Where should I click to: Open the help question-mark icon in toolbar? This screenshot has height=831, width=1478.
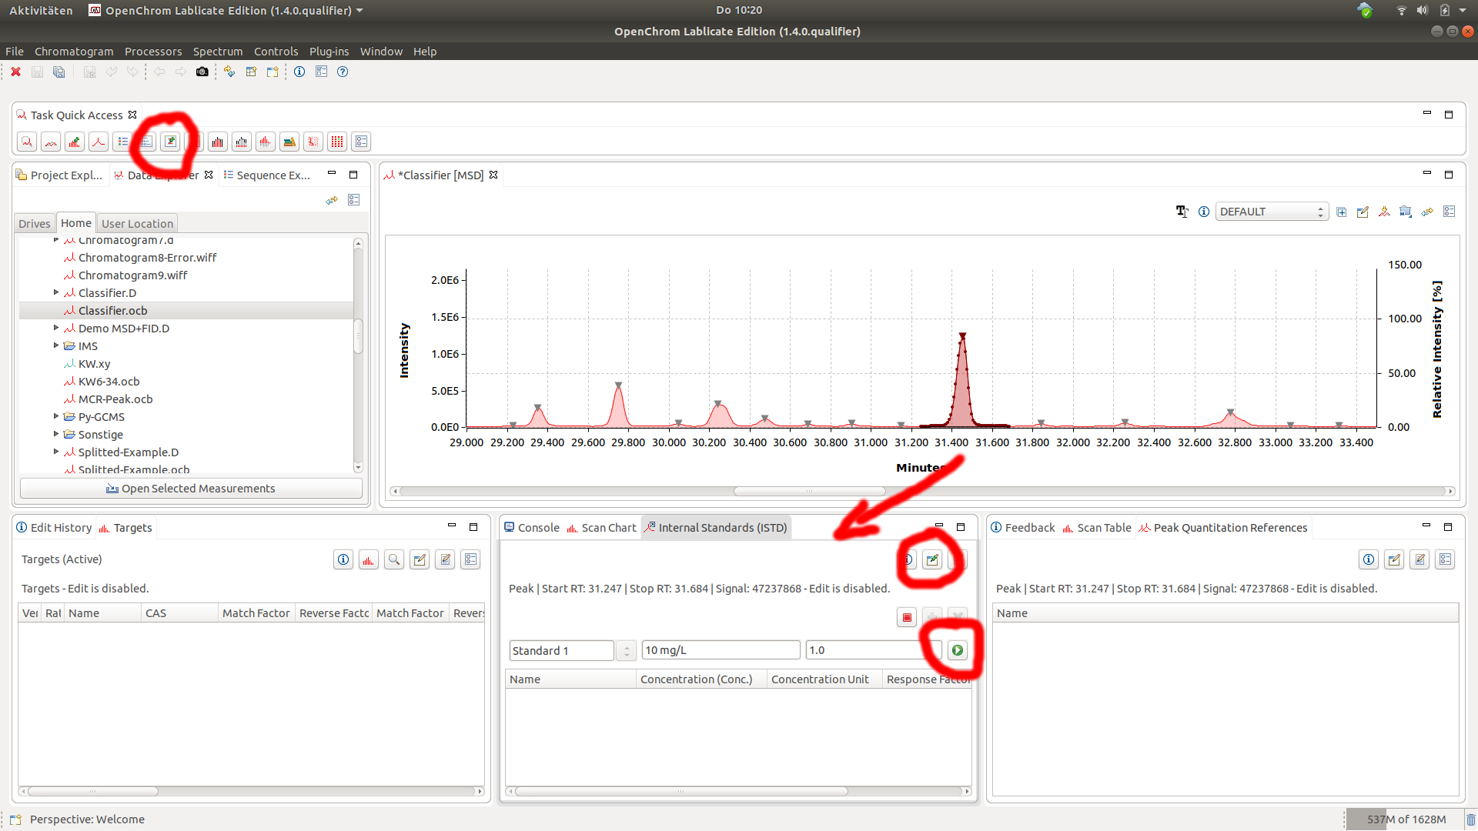(343, 72)
